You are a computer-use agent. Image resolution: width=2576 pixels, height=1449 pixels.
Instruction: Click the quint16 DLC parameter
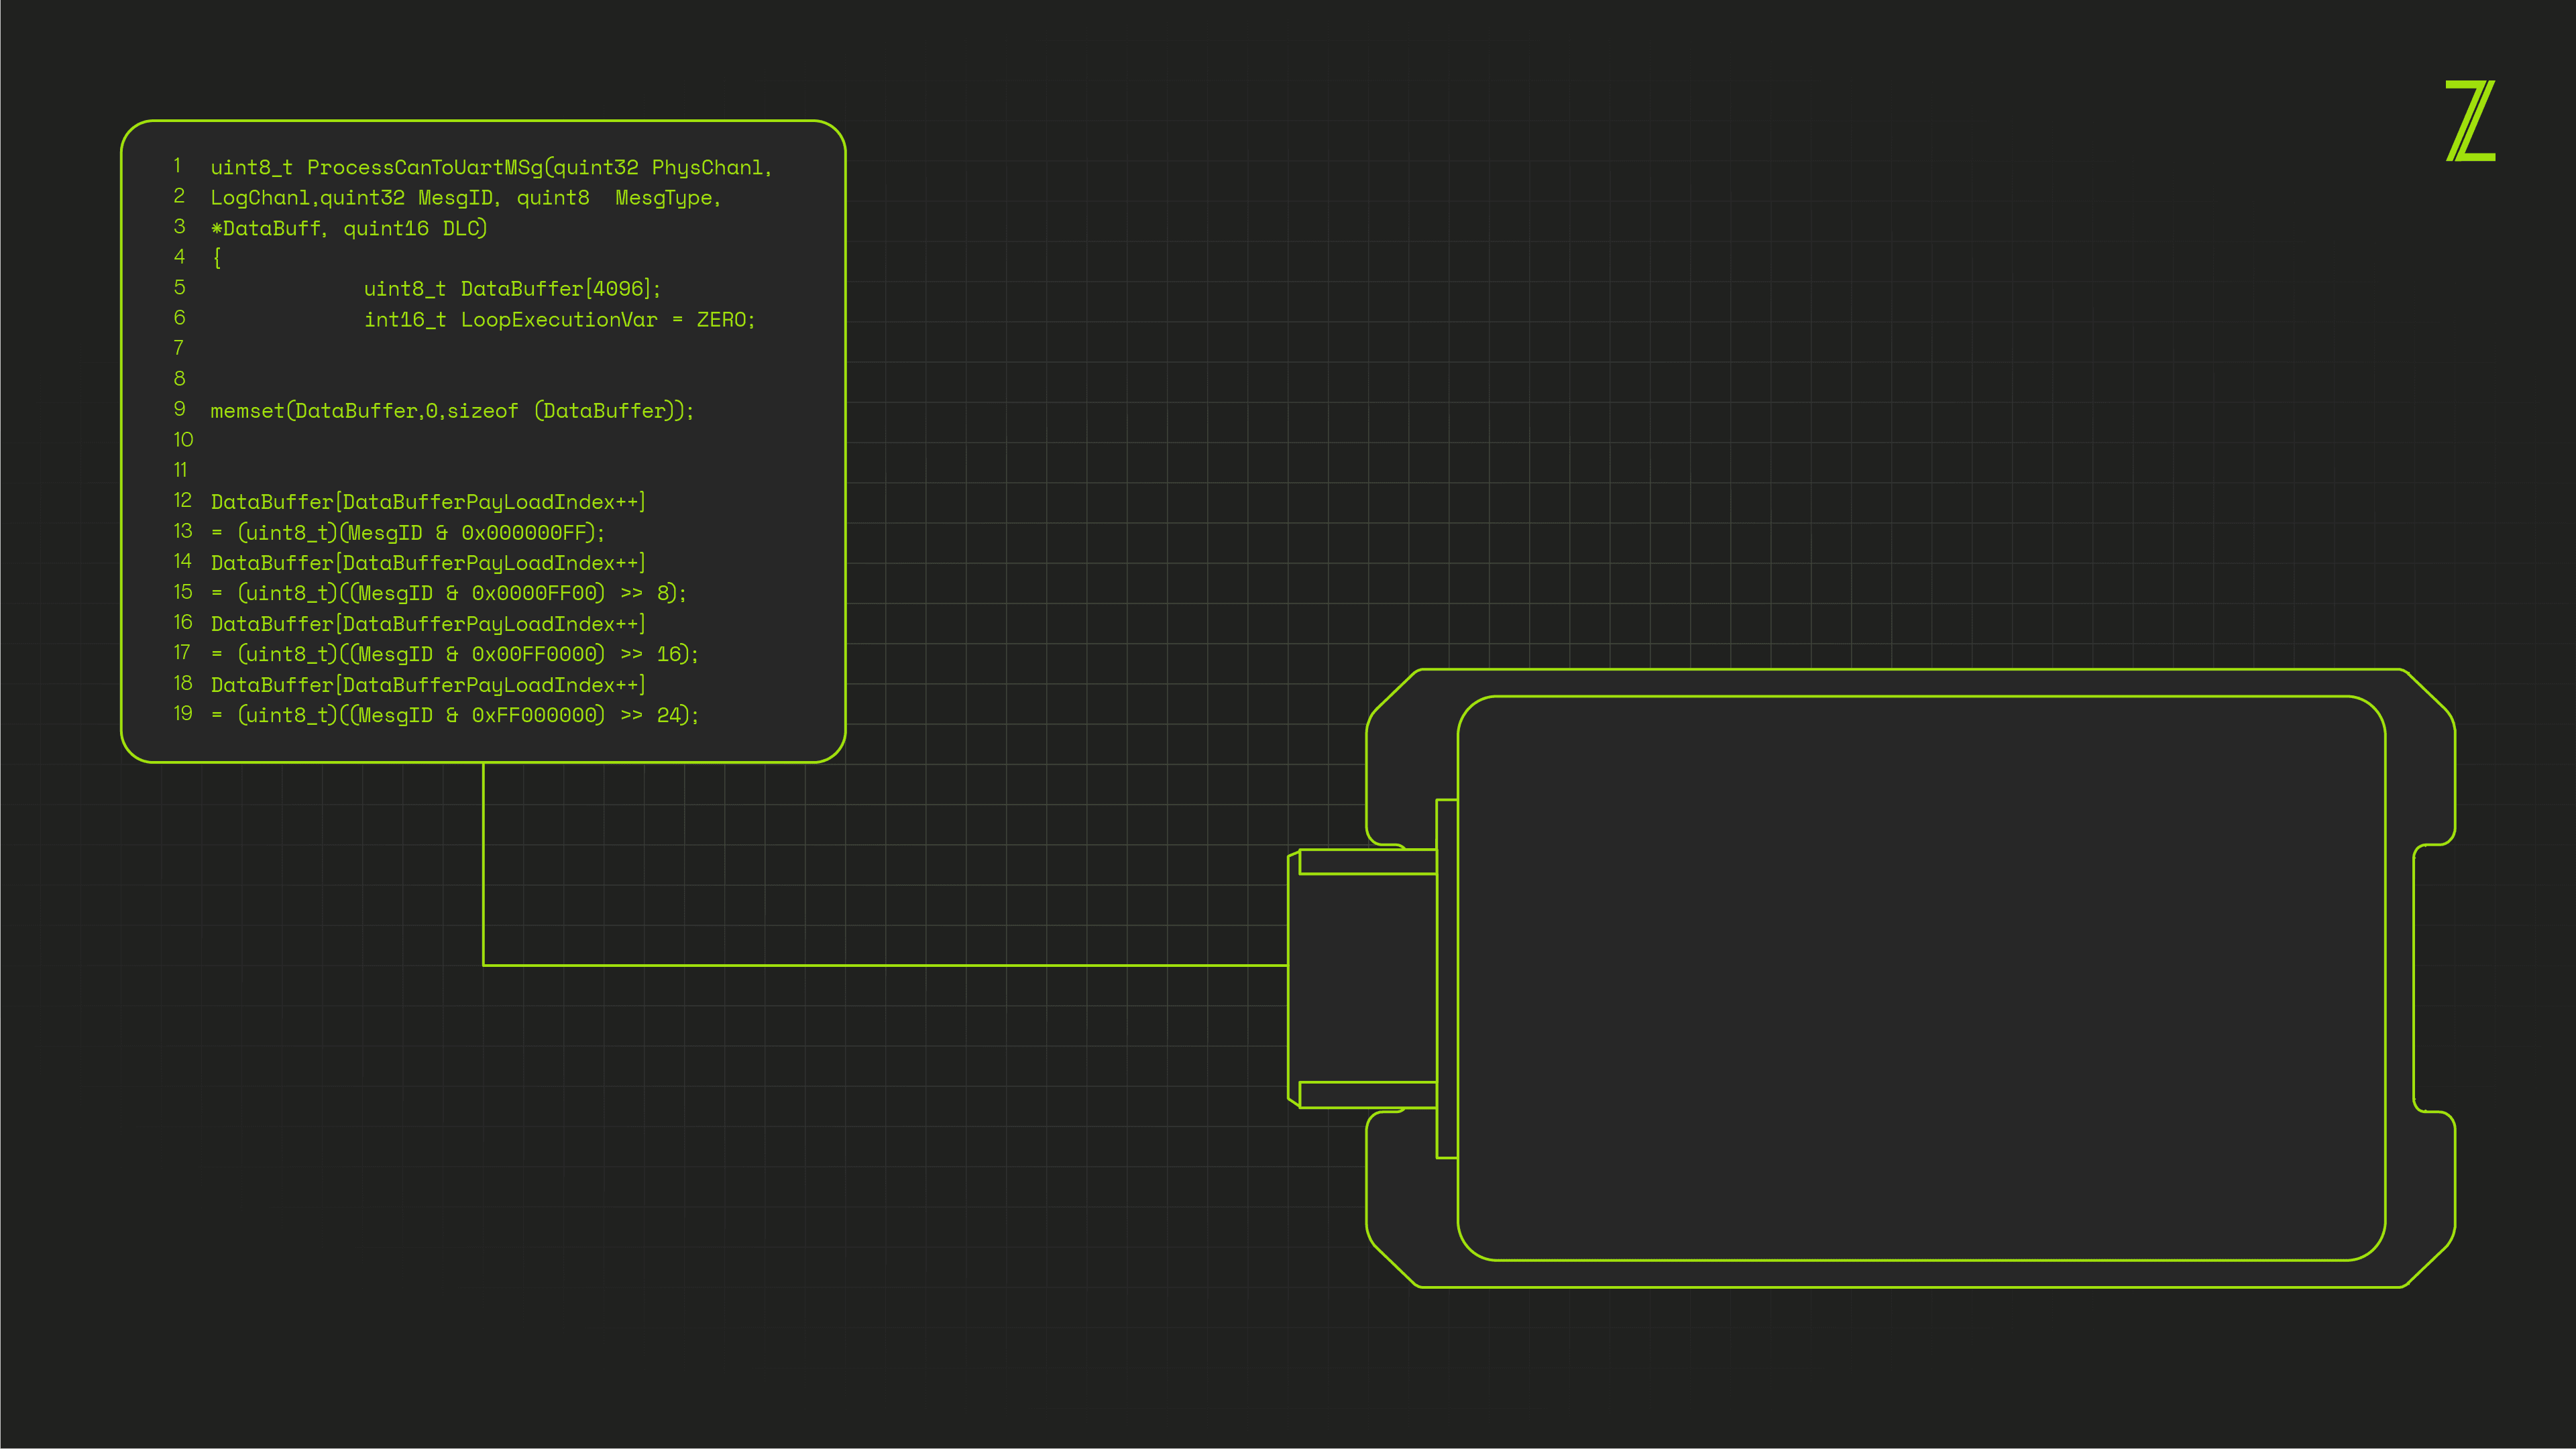[413, 229]
